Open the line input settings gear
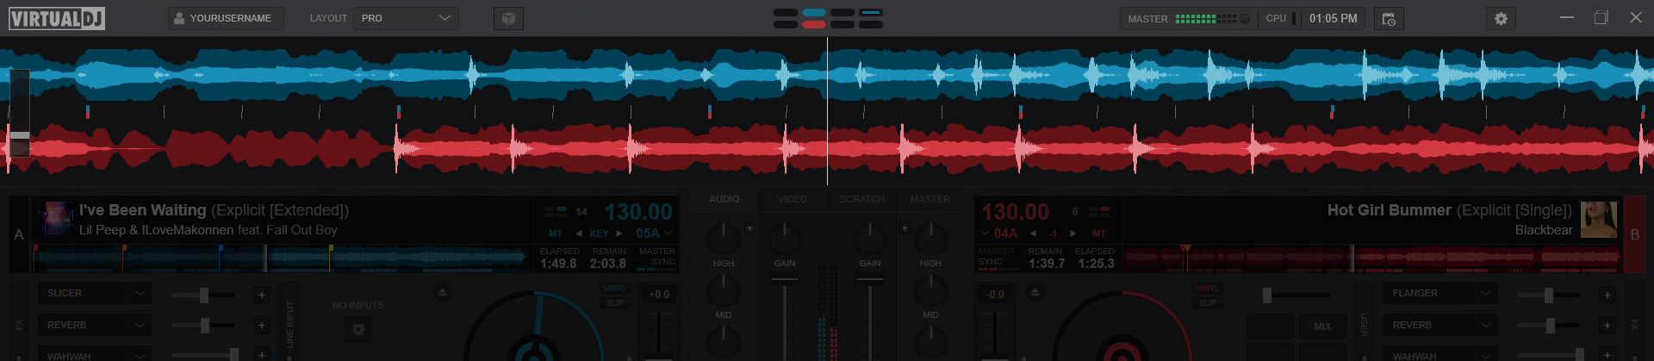The width and height of the screenshot is (1654, 361). pyautogui.click(x=358, y=329)
